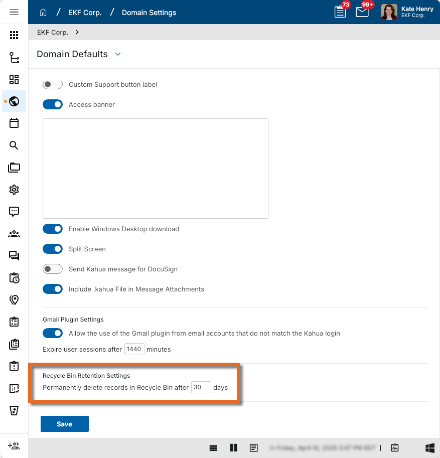Open the calendar icon in sidebar
Viewport: 440px width, 458px height.
click(14, 123)
